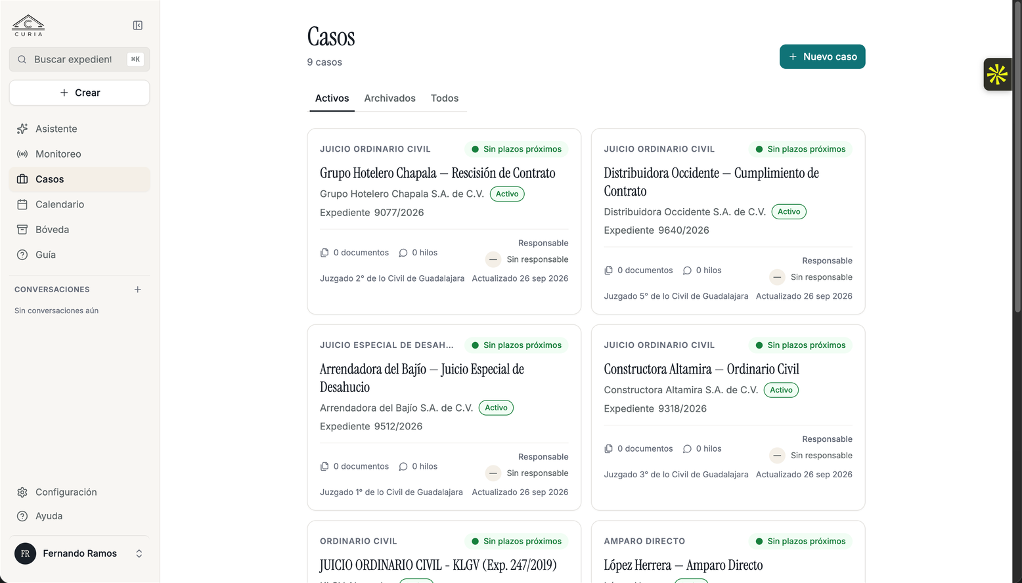Switch to the Todos tab

coord(445,98)
